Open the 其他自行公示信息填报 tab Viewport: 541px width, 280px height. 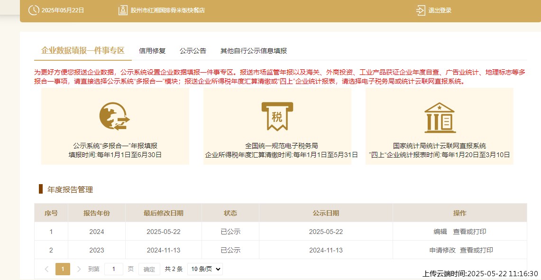254,51
